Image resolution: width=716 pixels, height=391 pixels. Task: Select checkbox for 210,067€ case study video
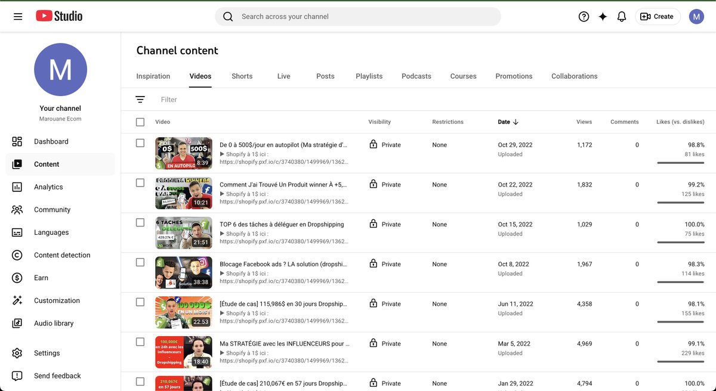[x=140, y=381]
